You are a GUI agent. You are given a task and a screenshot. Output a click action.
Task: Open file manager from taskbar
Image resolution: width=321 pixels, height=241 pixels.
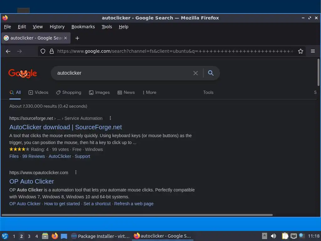tap(45, 236)
